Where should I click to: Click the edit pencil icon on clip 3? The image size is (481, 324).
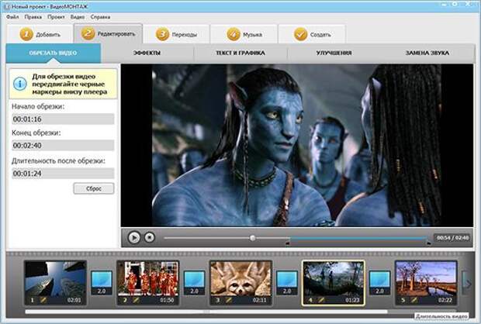pyautogui.click(x=229, y=300)
